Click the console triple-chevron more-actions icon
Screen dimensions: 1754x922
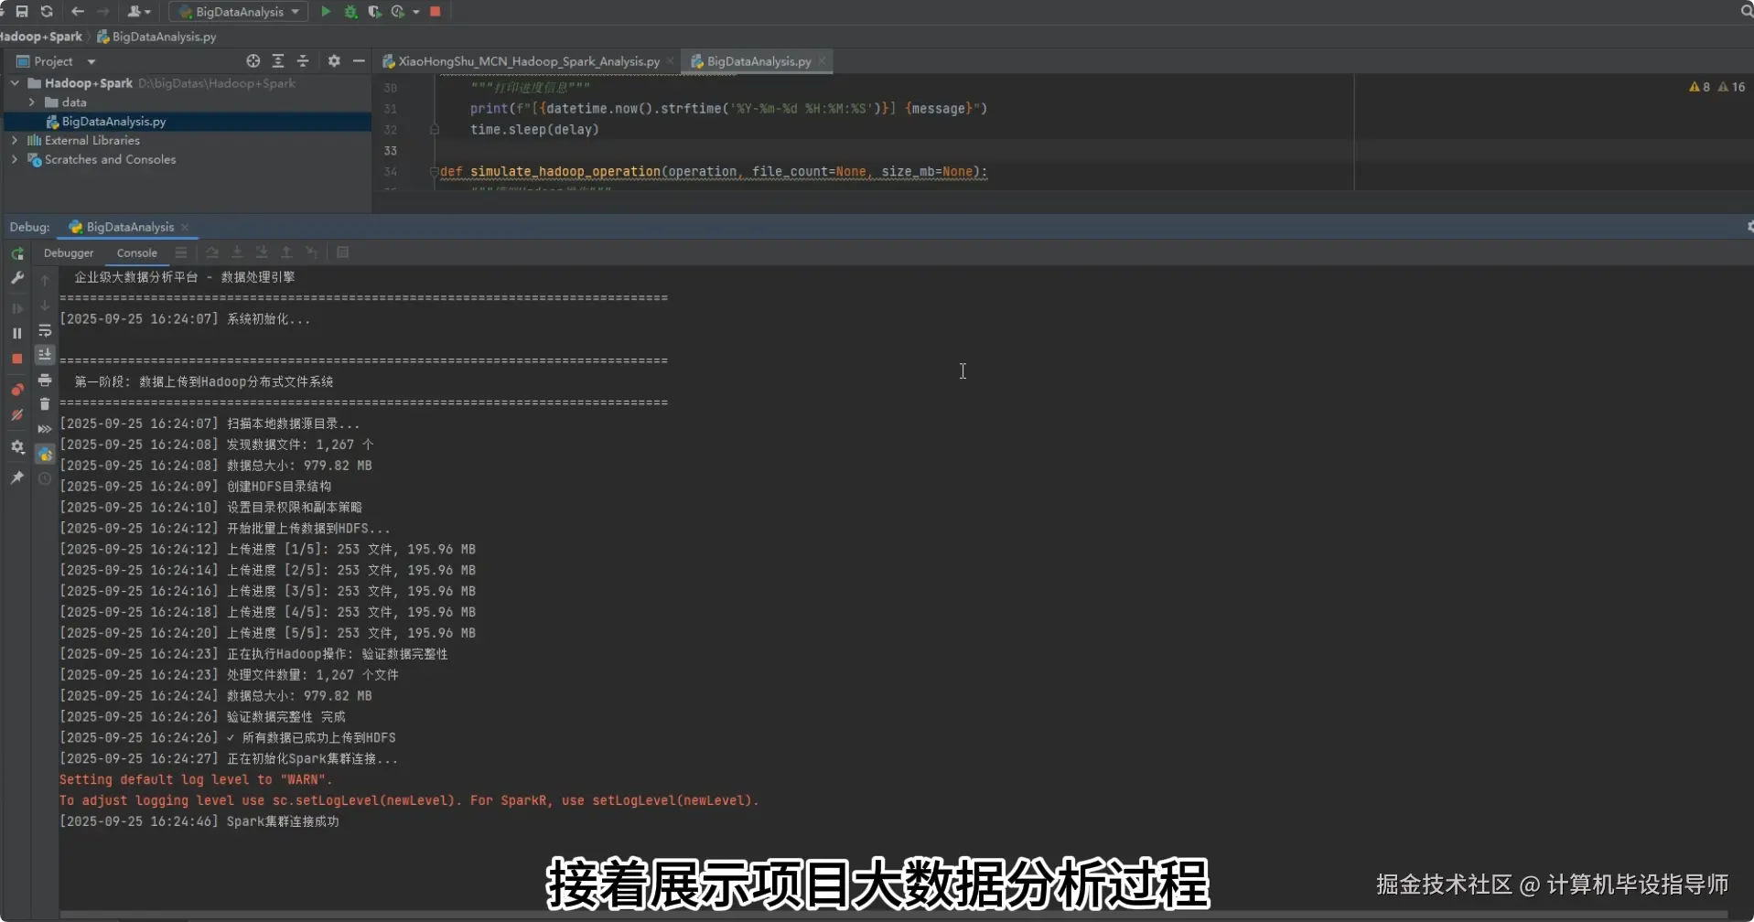click(45, 429)
